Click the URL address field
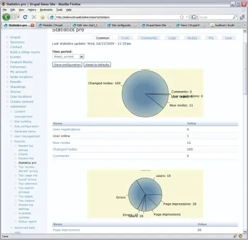Image resolution: width=248 pixels, height=240 pixels. 117,17
